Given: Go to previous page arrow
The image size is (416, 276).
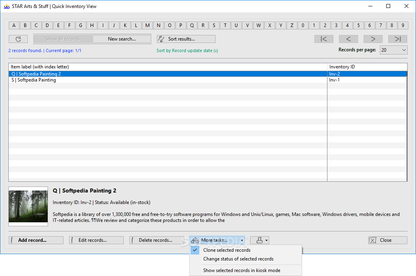Looking at the screenshot, I should tap(349, 39).
